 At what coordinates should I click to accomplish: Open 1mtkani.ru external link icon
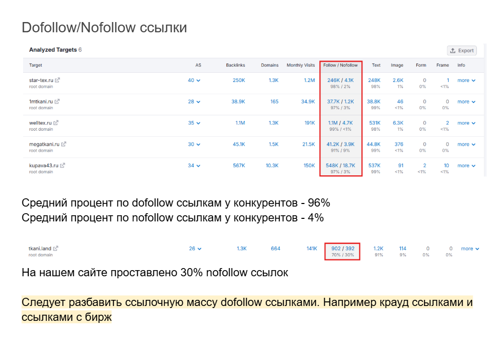[x=57, y=101]
